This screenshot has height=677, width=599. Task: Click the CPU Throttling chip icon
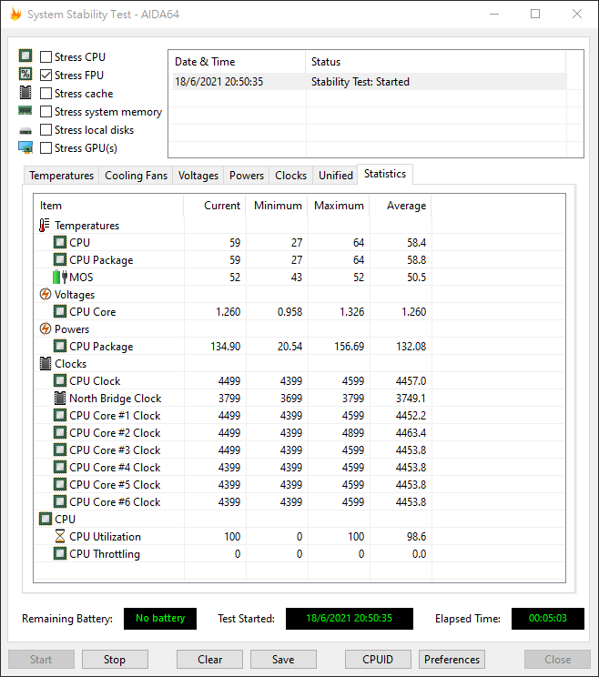pos(60,553)
